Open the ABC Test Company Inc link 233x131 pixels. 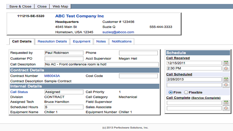[80, 16]
